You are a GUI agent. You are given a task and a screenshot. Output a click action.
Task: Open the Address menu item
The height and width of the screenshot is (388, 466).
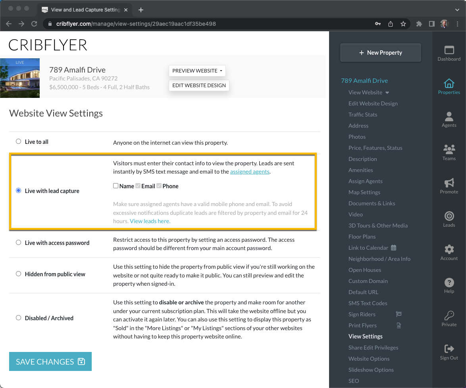(358, 126)
